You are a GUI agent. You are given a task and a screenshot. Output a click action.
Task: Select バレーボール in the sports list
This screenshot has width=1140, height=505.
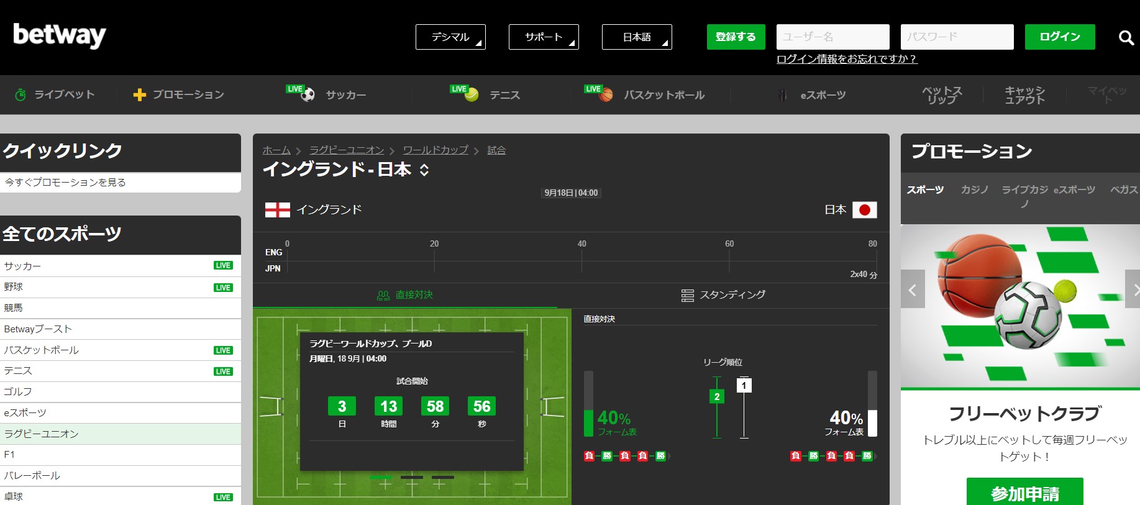[121, 476]
